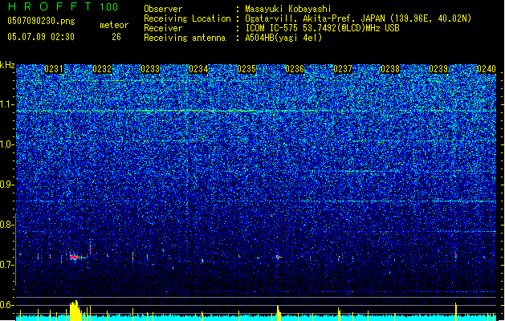This screenshot has height=321, width=505.
Task: Click the 0.9 kHz axis label
Action: [7, 185]
